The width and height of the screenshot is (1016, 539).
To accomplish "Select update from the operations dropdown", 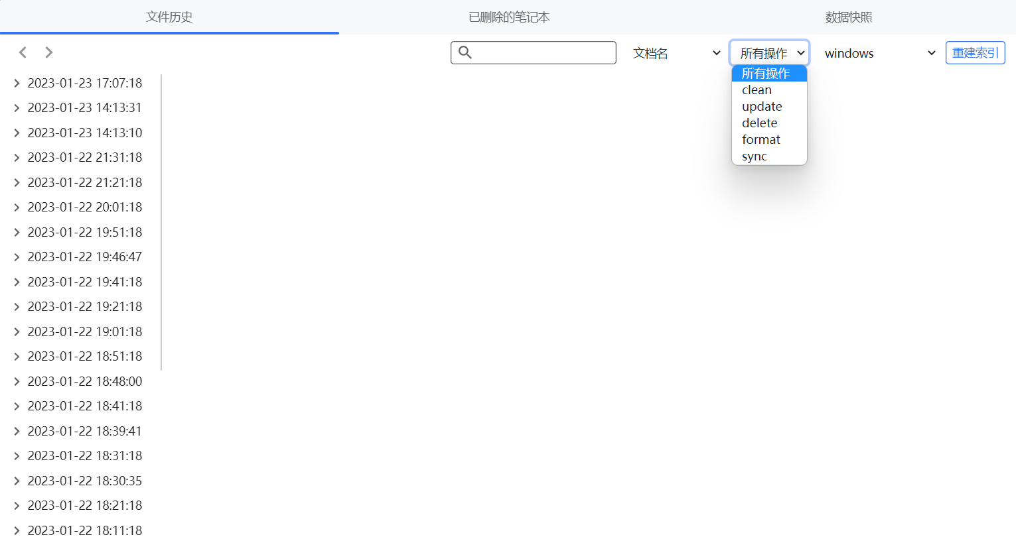I will point(762,106).
